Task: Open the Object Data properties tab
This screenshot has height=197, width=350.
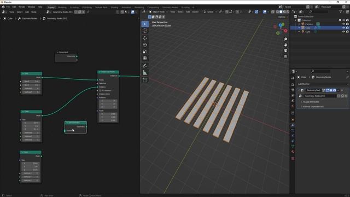Action: (293, 146)
